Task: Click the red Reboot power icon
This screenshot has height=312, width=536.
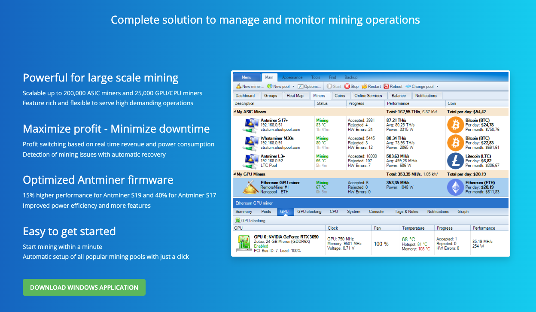Action: coord(386,86)
